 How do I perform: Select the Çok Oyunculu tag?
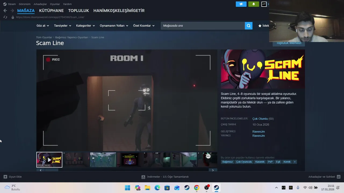[x=244, y=162]
